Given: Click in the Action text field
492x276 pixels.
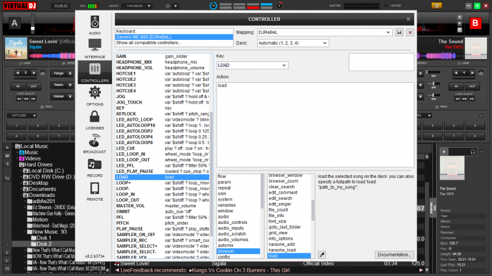Looking at the screenshot, I should (315, 125).
